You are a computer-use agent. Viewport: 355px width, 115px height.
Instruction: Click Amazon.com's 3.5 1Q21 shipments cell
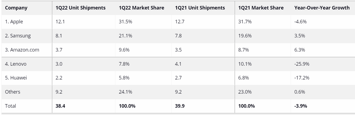(x=178, y=50)
